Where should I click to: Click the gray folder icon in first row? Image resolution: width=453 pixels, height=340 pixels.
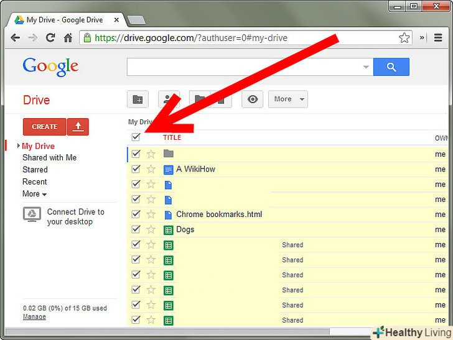click(169, 154)
